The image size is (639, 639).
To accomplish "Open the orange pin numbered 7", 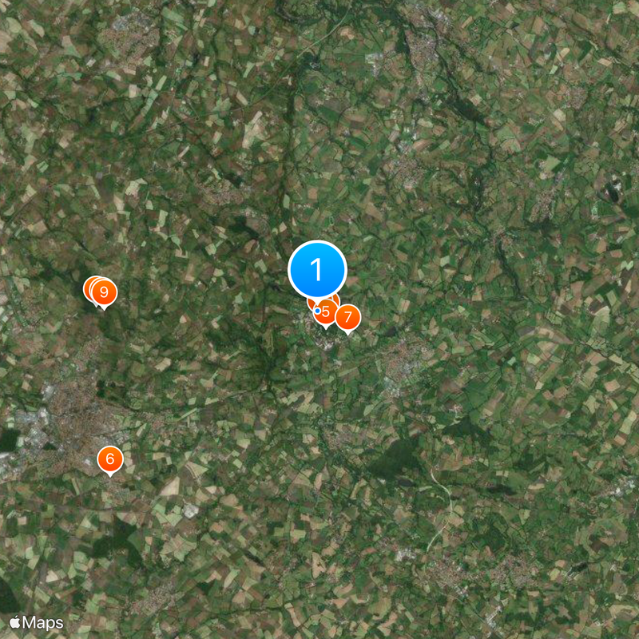I will 347,318.
